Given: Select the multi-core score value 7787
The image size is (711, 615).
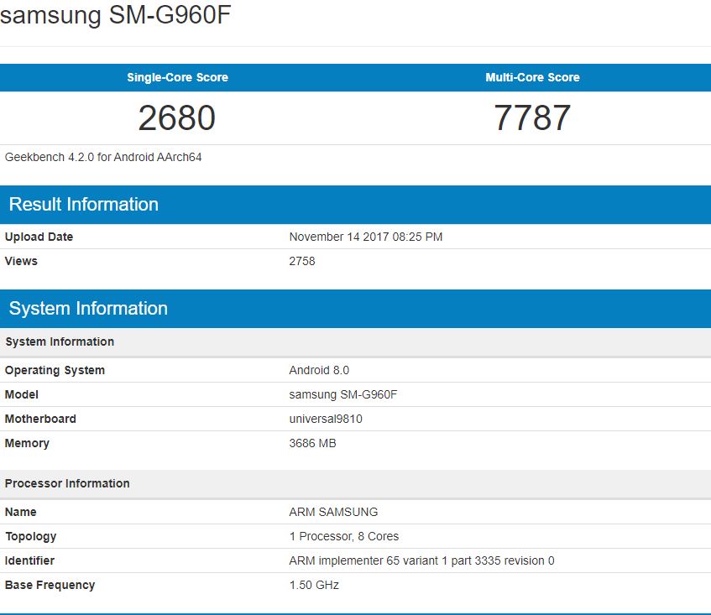Looking at the screenshot, I should [x=532, y=118].
